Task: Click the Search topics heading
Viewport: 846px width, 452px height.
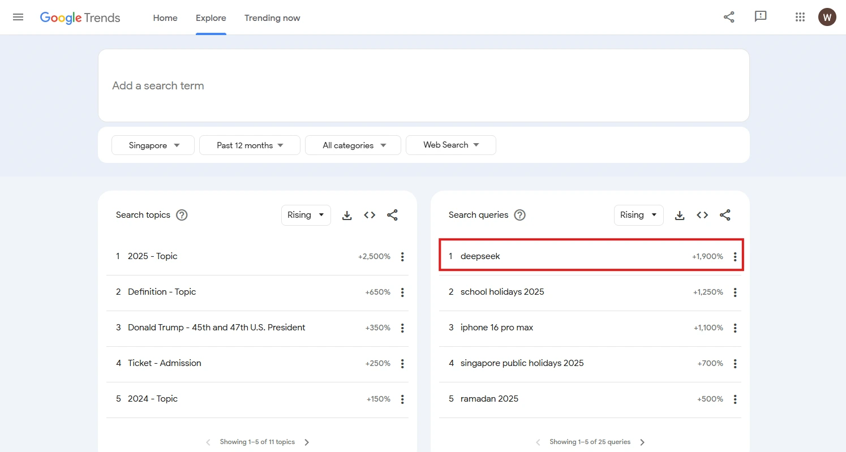Action: 143,215
